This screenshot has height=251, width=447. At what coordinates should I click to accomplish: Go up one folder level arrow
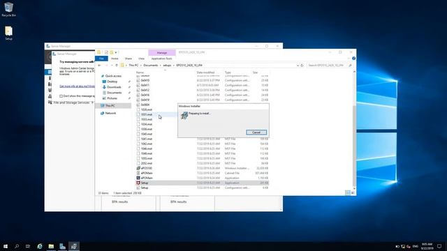(x=117, y=66)
